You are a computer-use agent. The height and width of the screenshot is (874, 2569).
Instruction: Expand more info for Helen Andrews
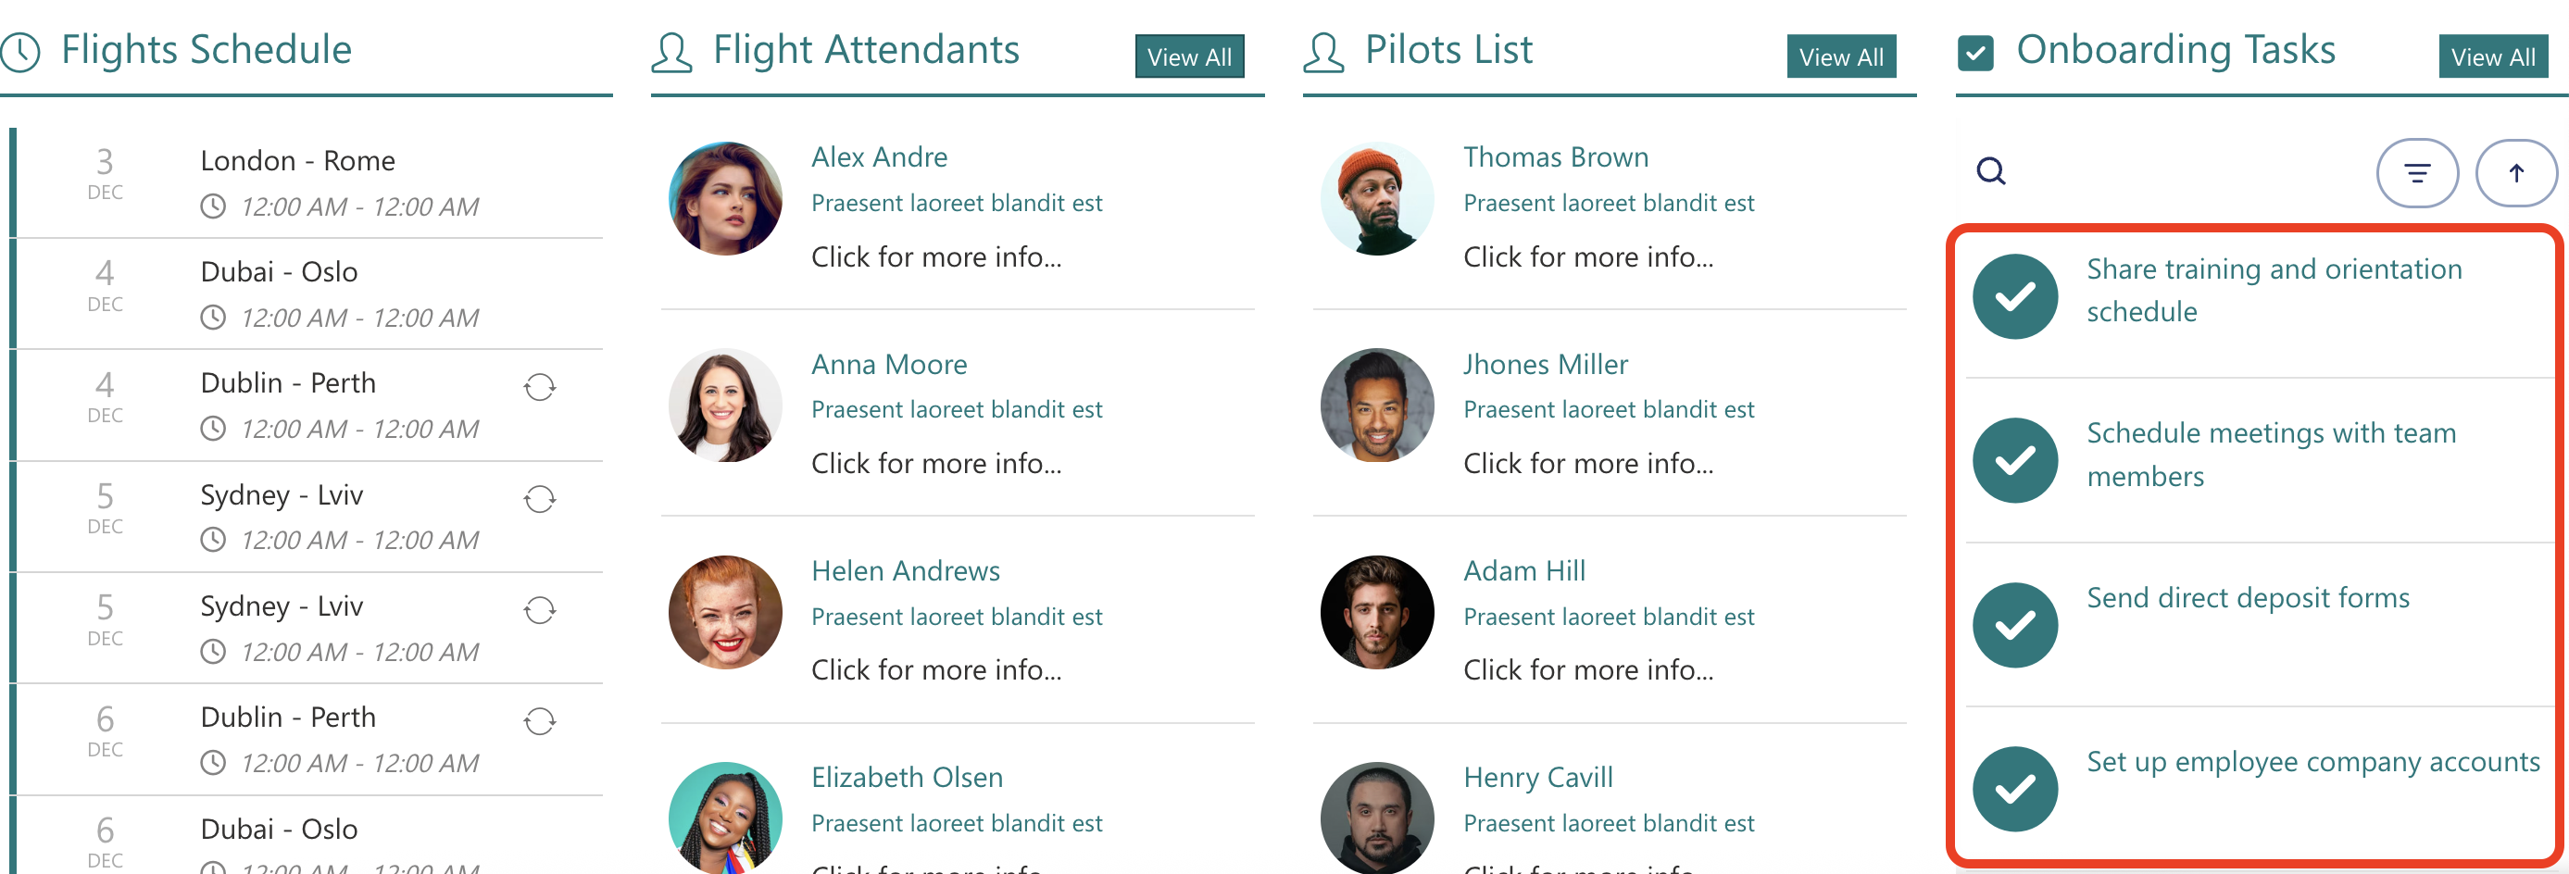pyautogui.click(x=938, y=669)
